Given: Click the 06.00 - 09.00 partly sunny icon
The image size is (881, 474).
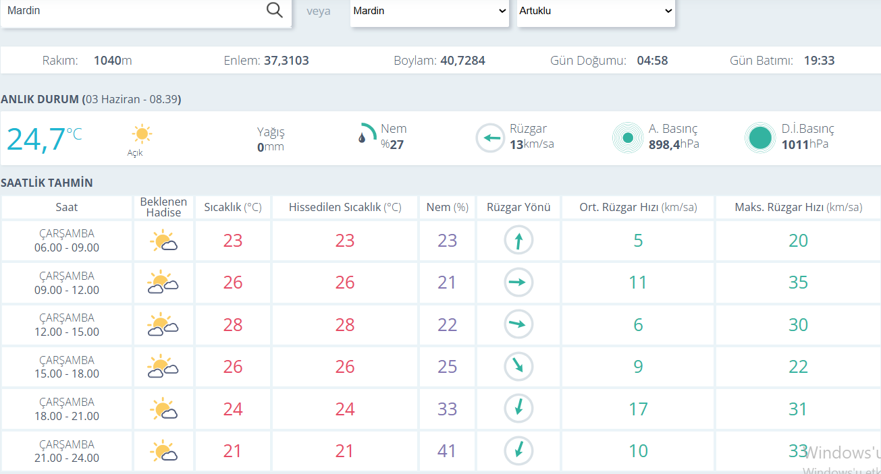Looking at the screenshot, I should (x=164, y=241).
